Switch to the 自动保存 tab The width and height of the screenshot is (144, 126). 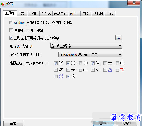[x=61, y=14]
